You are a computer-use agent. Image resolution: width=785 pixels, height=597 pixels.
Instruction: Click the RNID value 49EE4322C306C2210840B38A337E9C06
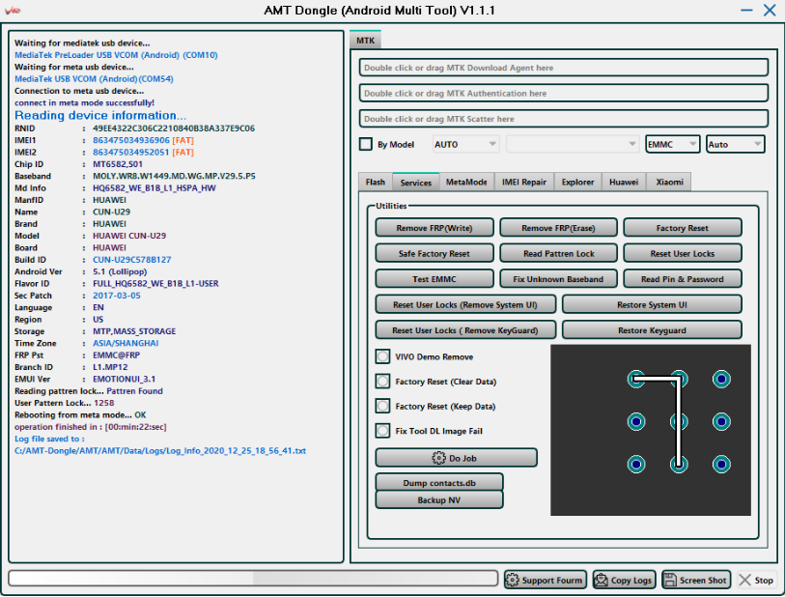point(174,128)
